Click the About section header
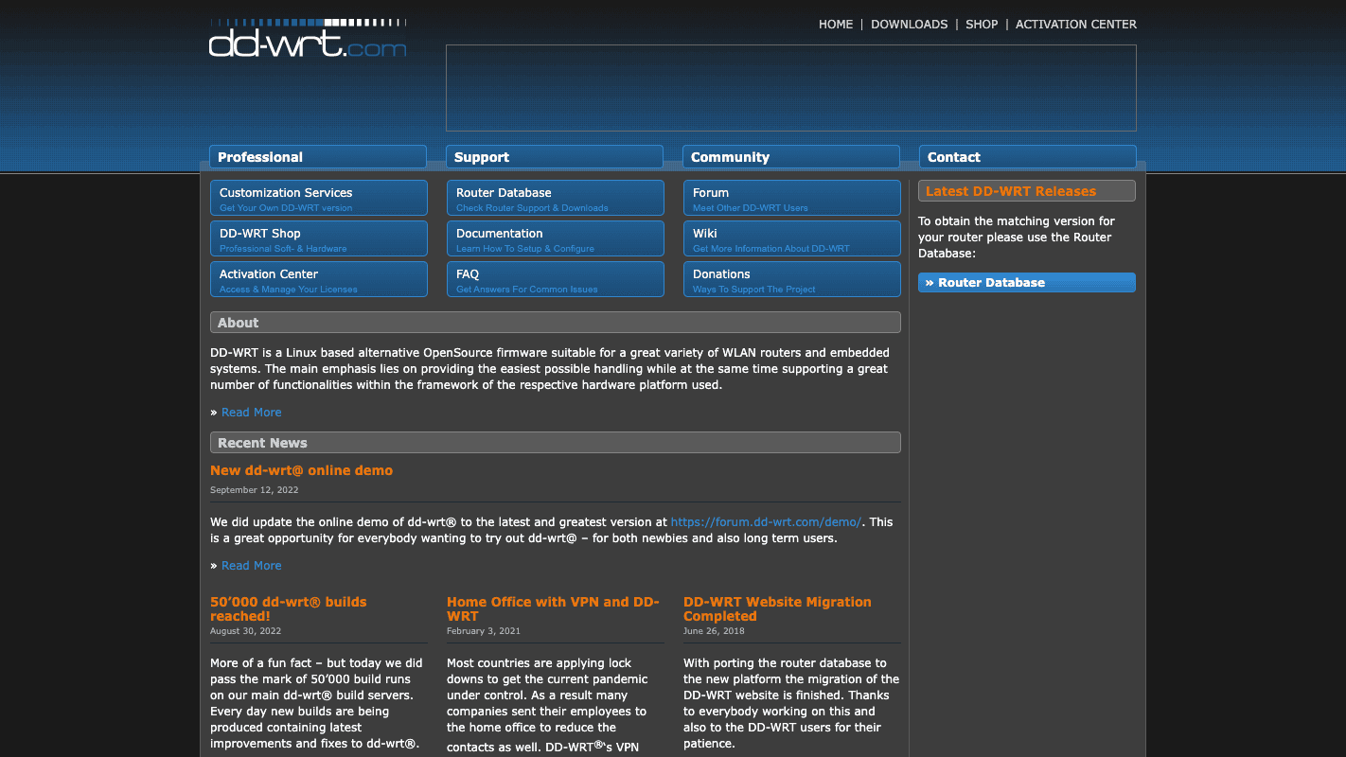 [556, 323]
